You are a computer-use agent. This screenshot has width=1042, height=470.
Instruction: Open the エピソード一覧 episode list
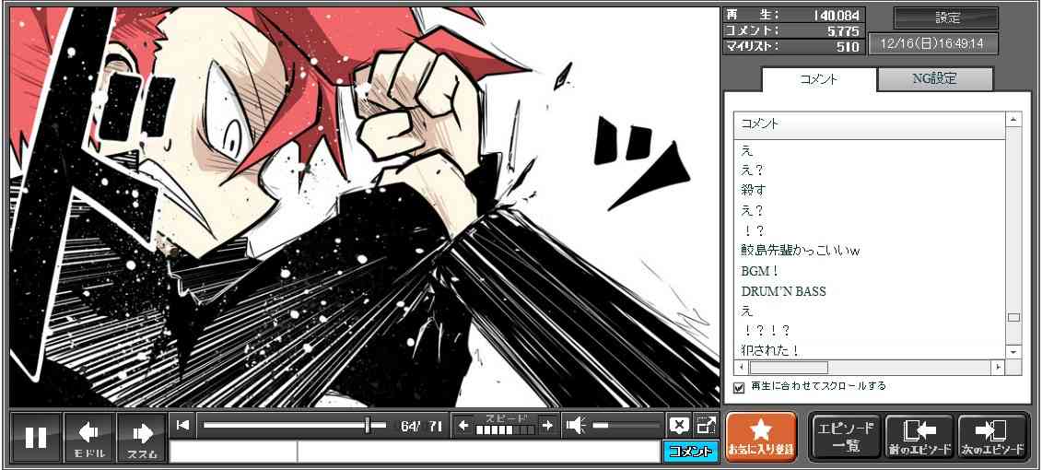click(845, 437)
